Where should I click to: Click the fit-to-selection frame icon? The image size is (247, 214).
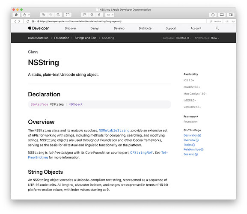(x=68, y=15)
